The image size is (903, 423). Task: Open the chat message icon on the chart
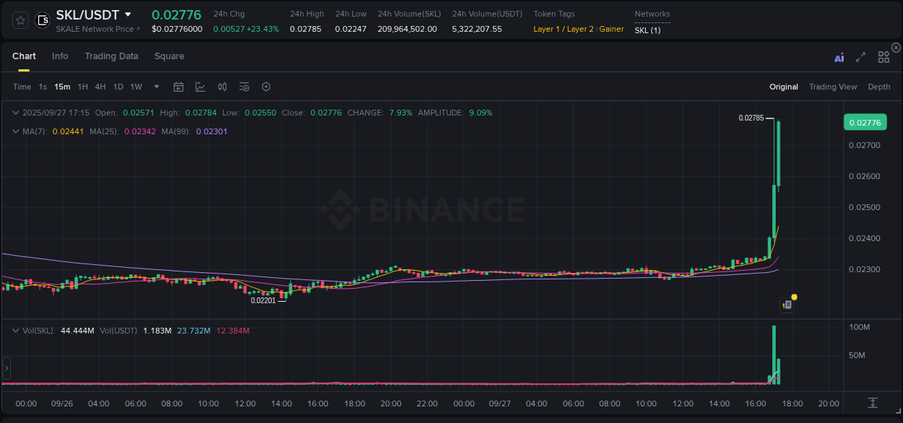point(787,305)
